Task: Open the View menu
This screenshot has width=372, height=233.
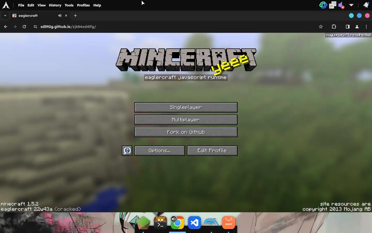Action: (41, 5)
